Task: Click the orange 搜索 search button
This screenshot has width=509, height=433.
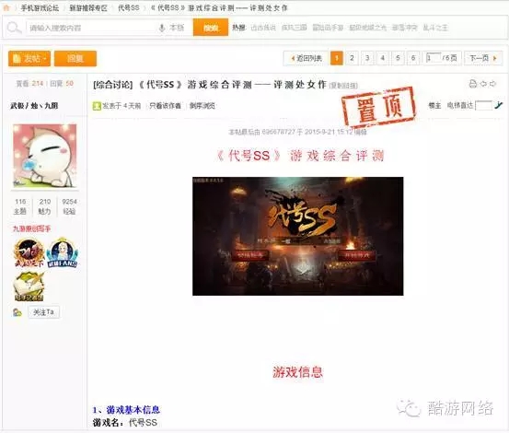Action: (211, 28)
